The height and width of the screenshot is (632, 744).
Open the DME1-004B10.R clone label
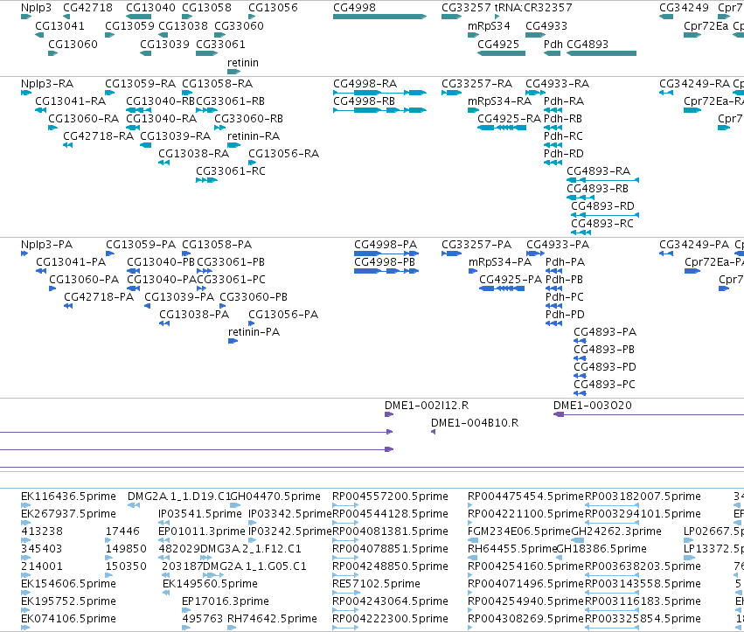(x=475, y=423)
